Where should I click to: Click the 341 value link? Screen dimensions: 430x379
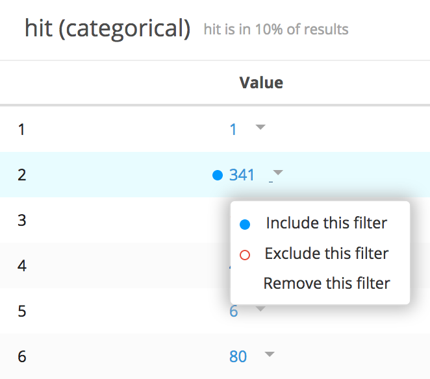242,175
